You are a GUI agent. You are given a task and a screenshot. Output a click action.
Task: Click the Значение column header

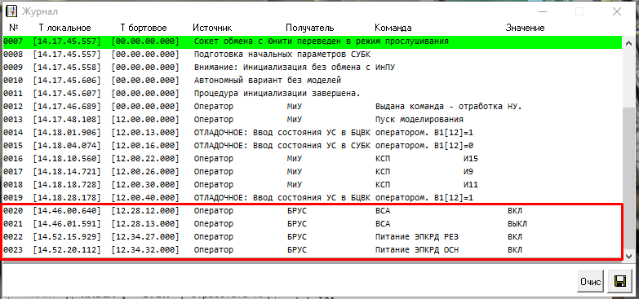point(526,28)
